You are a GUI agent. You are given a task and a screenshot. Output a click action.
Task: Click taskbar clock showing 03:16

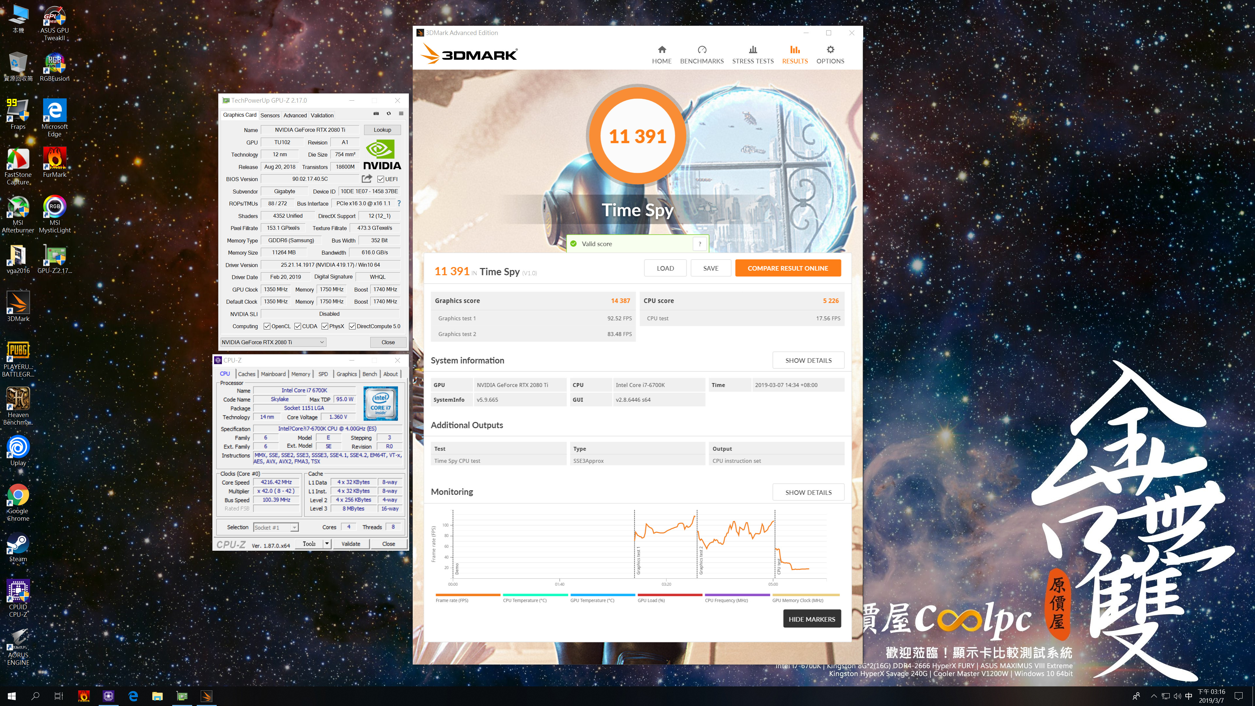1211,696
